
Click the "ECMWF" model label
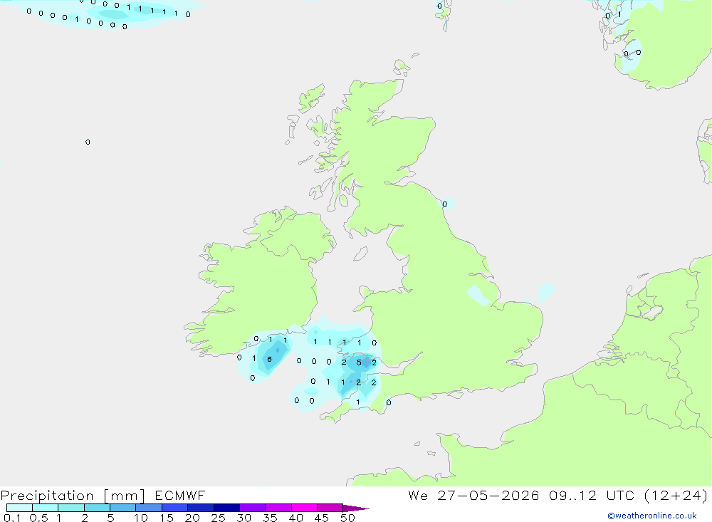[x=180, y=495]
